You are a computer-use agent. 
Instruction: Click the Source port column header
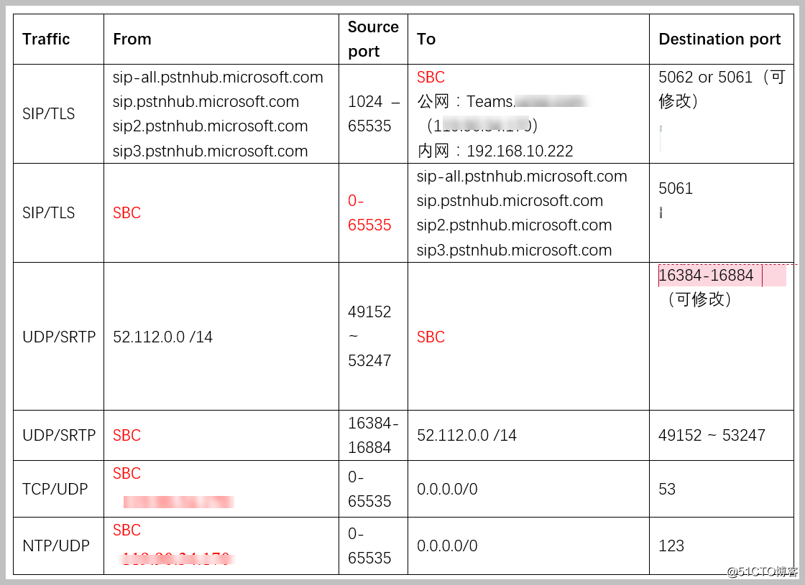[373, 39]
